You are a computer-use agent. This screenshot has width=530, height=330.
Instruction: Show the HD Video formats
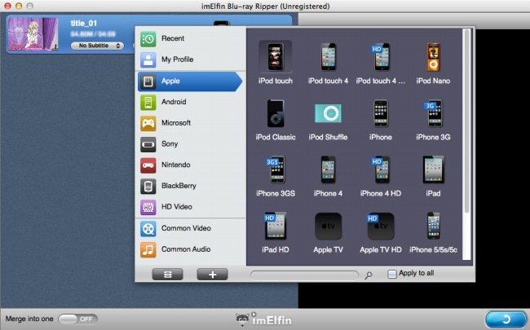tap(190, 207)
